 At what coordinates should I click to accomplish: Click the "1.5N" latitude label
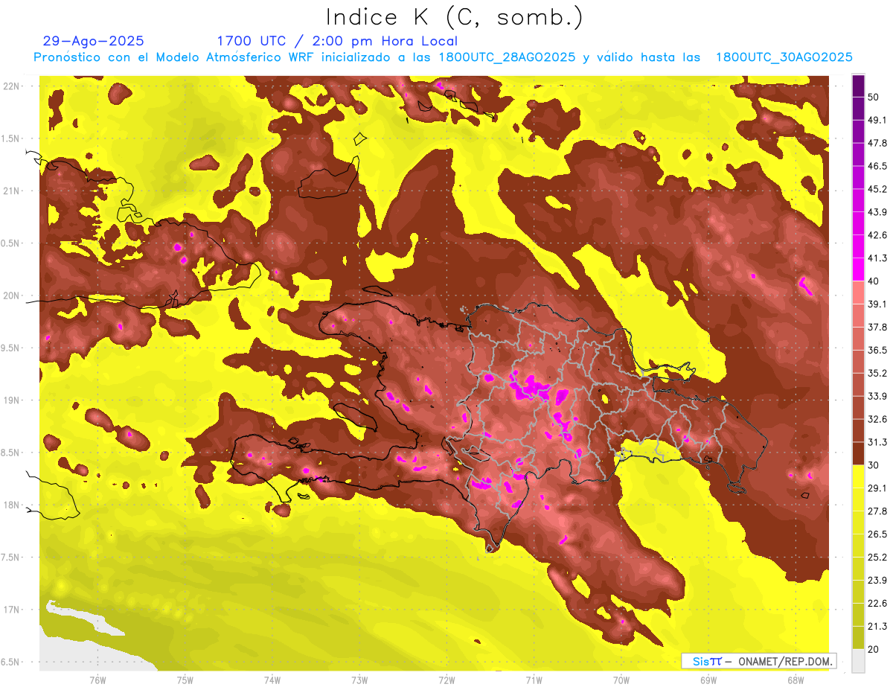(x=11, y=138)
